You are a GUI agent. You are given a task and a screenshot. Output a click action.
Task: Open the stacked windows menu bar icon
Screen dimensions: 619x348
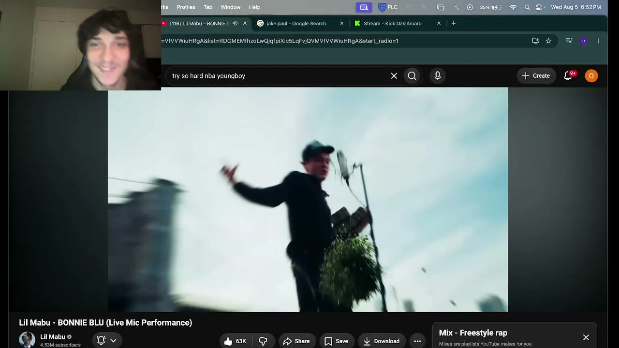point(441,7)
